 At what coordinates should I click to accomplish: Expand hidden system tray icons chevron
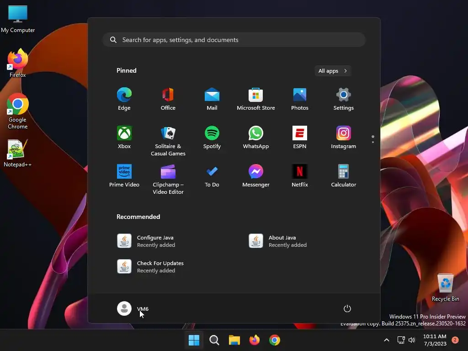[387, 340]
